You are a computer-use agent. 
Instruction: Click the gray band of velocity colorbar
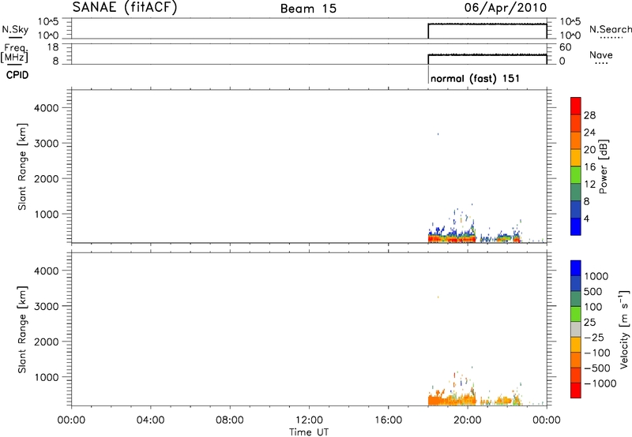[x=576, y=330]
